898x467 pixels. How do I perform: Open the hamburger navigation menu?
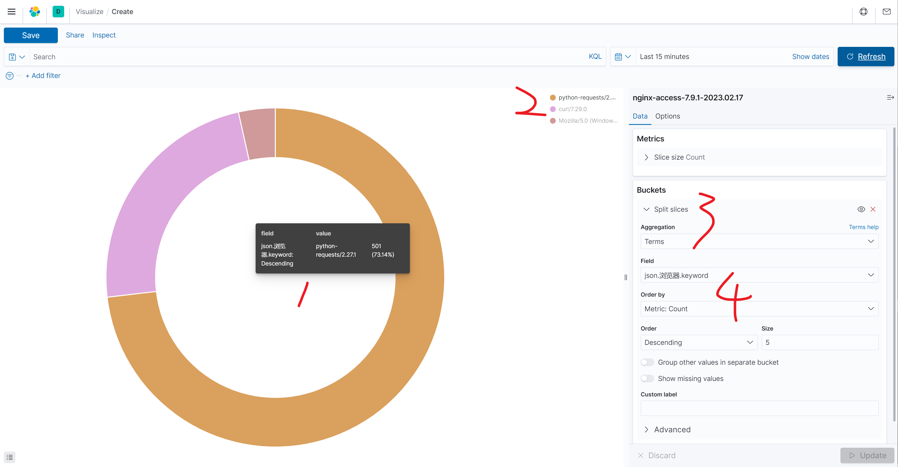tap(12, 12)
